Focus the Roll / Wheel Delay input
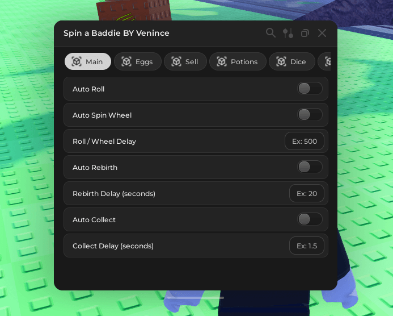The height and width of the screenshot is (316, 393). [x=305, y=141]
